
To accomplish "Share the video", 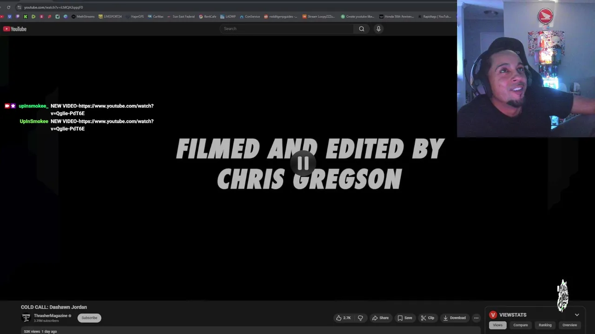I will tap(380, 318).
